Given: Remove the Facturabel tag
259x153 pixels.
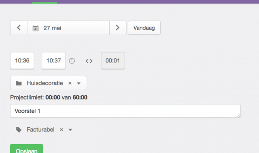Looking at the screenshot, I should [62, 130].
